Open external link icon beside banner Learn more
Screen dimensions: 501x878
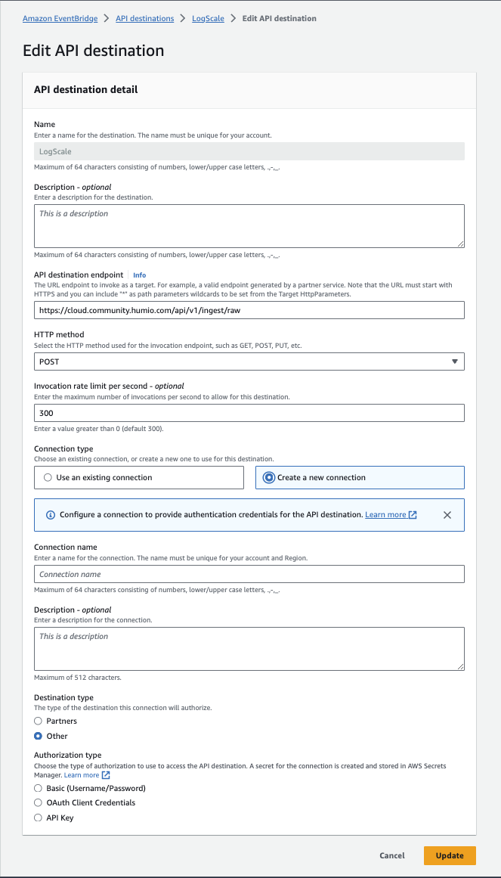click(413, 515)
